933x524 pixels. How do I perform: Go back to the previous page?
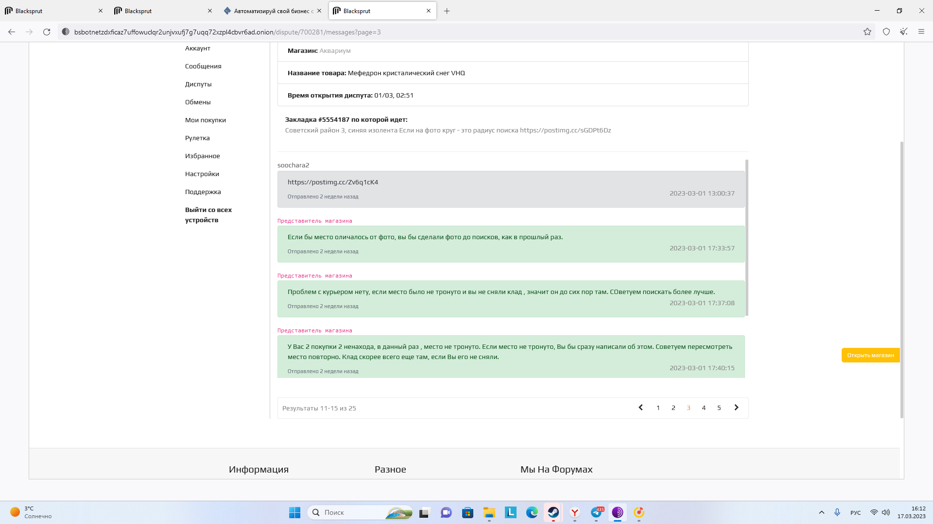tap(12, 32)
